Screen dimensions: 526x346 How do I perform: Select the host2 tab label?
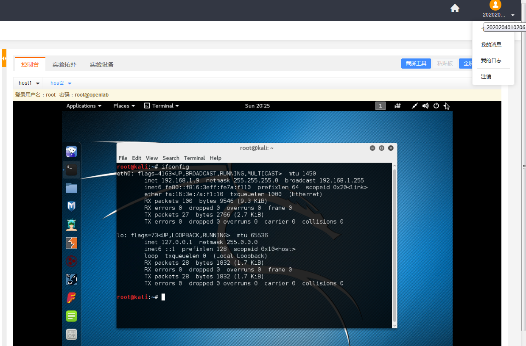[57, 83]
